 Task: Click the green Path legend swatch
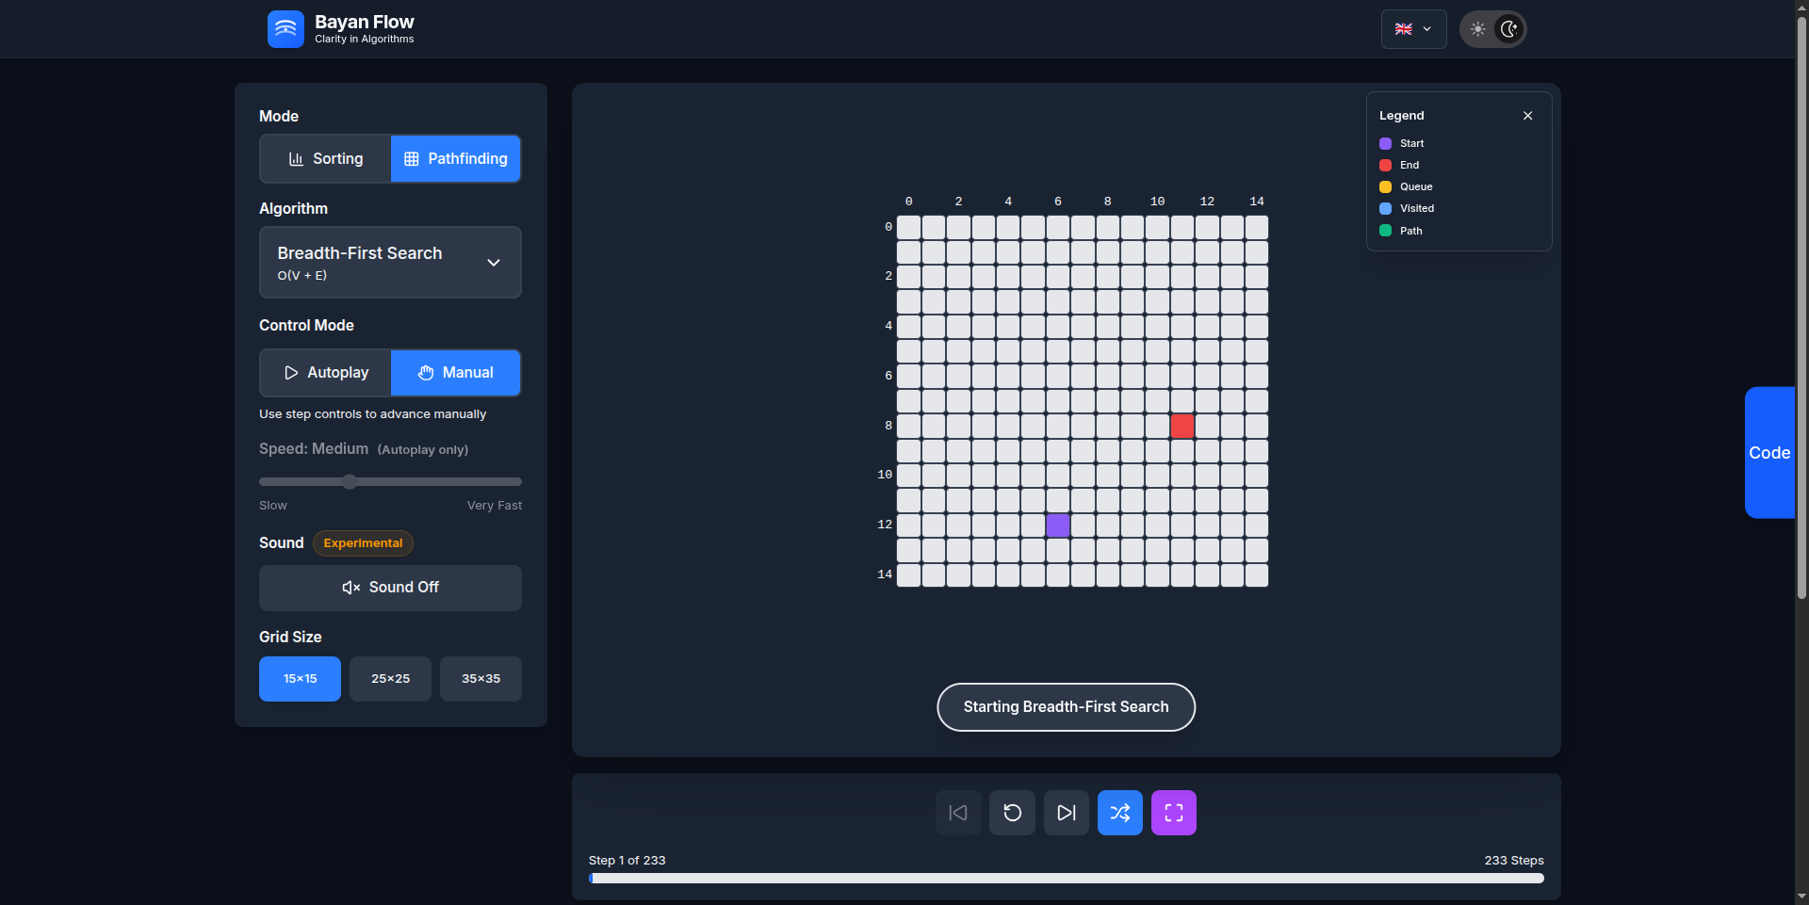(1385, 231)
